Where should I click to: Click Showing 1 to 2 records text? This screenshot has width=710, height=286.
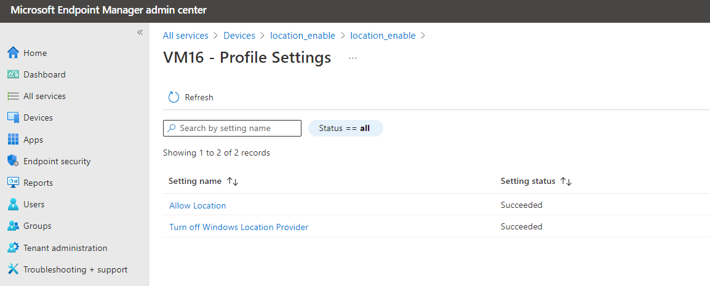pos(217,153)
